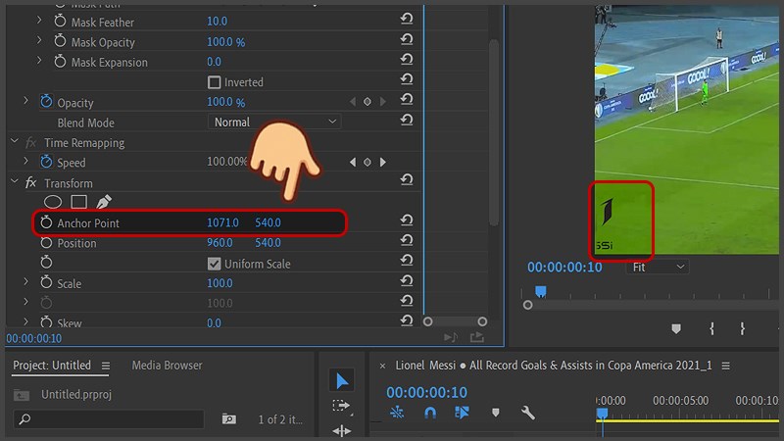Image resolution: width=784 pixels, height=441 pixels.
Task: Choose the Track Select Forward tool
Action: coord(341,406)
